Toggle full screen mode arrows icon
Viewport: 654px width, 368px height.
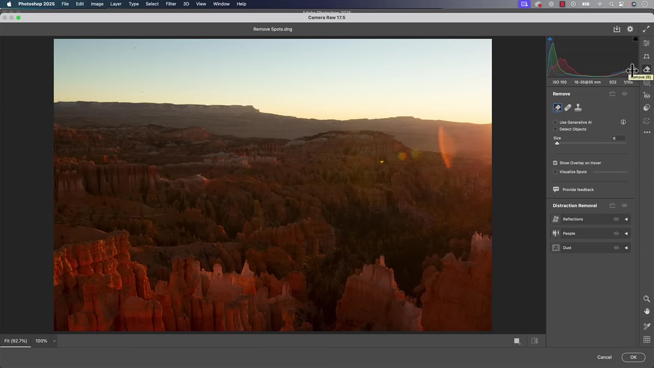pos(646,29)
